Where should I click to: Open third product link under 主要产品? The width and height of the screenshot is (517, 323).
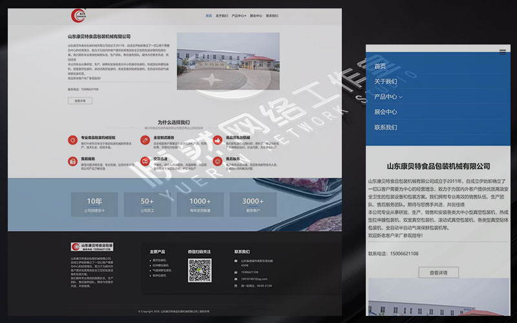coord(162,270)
